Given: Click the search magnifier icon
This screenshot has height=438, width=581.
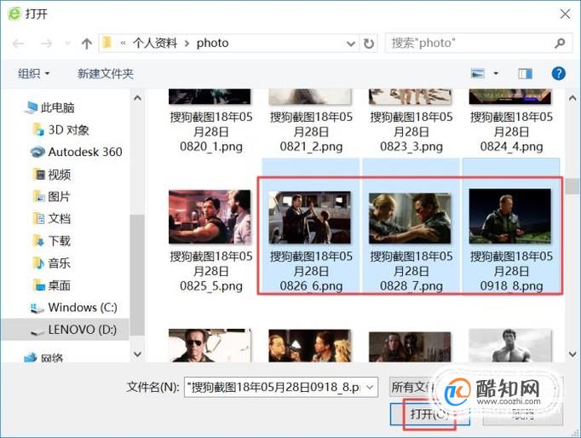Looking at the screenshot, I should [560, 43].
